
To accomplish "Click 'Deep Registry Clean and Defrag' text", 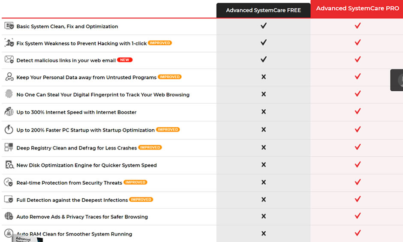I will point(56,148).
